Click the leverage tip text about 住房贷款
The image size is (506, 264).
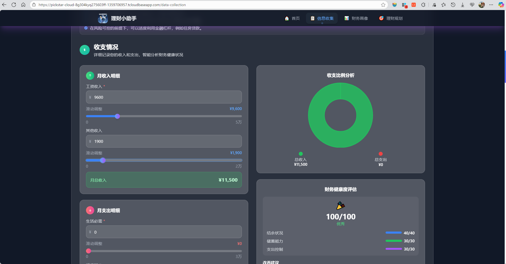147,28
